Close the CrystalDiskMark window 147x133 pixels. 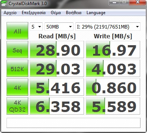tap(138, 3)
